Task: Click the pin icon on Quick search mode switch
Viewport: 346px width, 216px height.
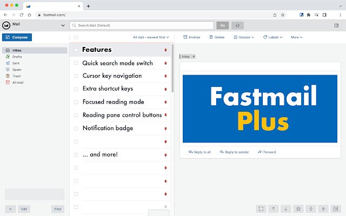Action: pyautogui.click(x=165, y=63)
